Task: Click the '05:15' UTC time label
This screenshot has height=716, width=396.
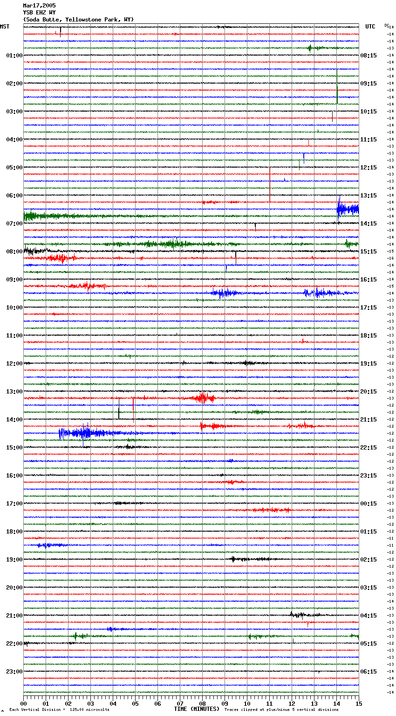Action: coord(369,644)
